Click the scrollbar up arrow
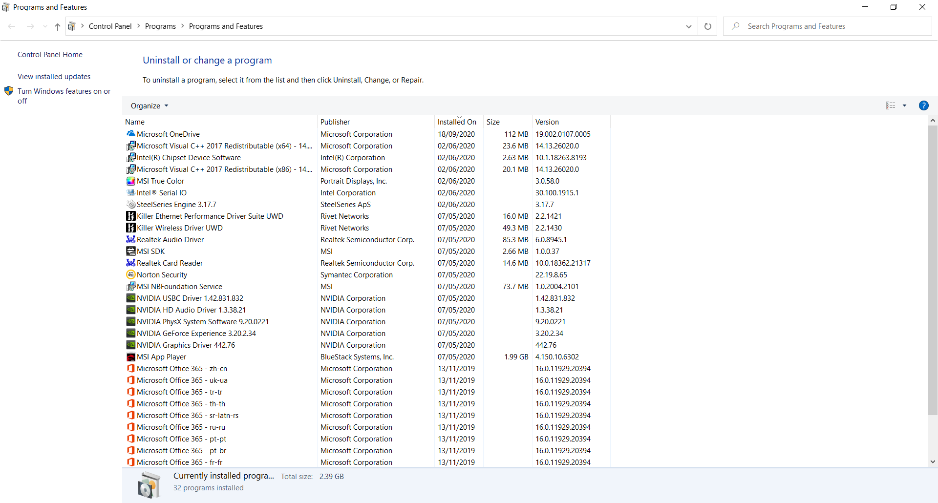Image resolution: width=938 pixels, height=503 pixels. (x=933, y=120)
